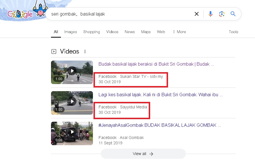Start voice search with the microphone icon

pos(211,14)
